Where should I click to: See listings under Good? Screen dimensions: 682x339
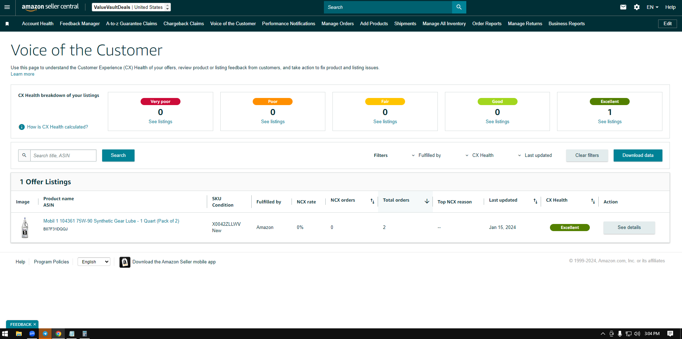tap(497, 122)
